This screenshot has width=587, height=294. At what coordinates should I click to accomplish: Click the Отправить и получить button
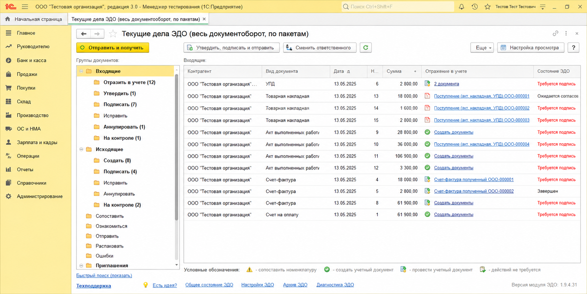pos(113,48)
